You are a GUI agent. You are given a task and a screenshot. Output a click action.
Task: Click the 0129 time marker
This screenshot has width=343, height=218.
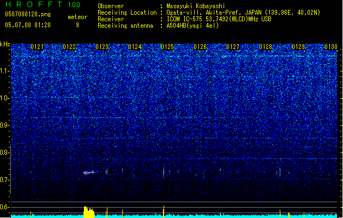tap(298, 47)
